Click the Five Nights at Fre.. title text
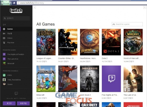 pyautogui.click(x=110, y=95)
